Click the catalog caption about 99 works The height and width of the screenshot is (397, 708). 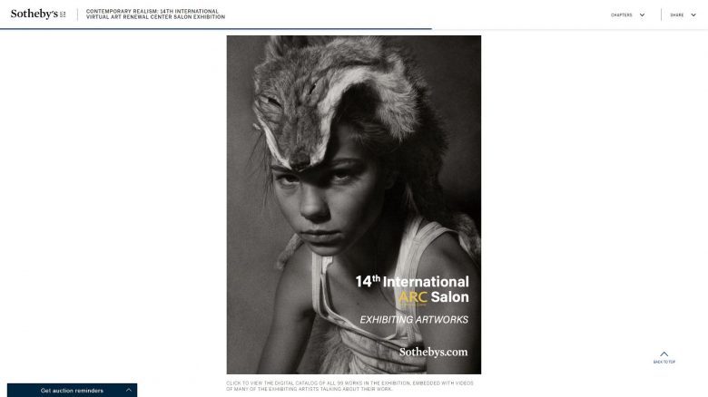(350, 386)
